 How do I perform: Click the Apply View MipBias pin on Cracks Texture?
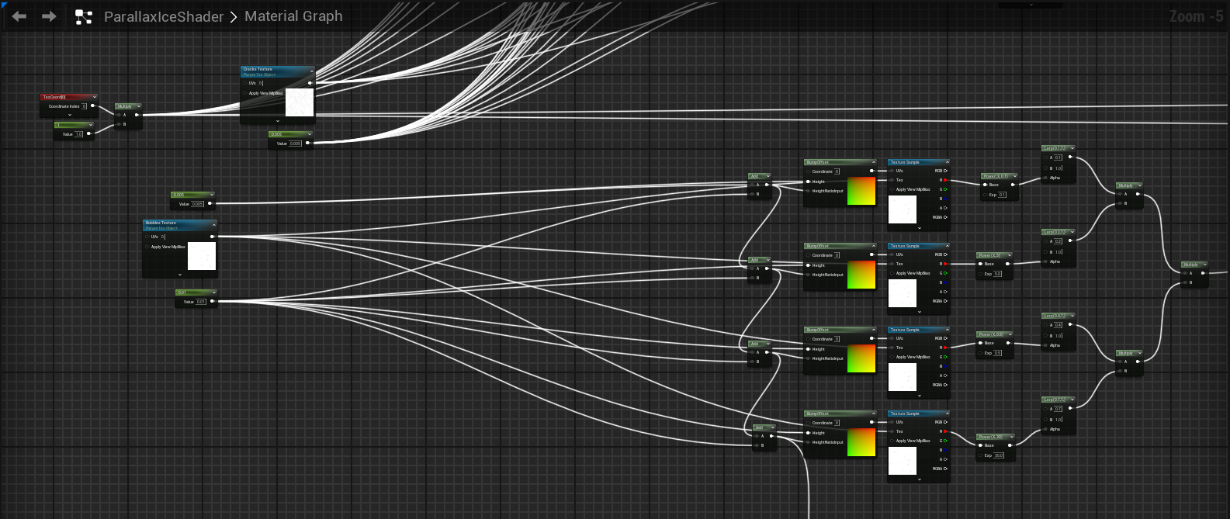pos(244,93)
